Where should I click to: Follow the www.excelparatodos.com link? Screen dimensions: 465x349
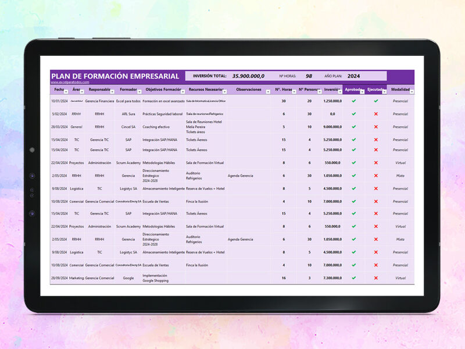point(70,82)
